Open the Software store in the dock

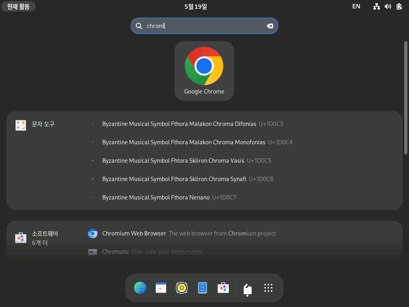[x=223, y=288]
